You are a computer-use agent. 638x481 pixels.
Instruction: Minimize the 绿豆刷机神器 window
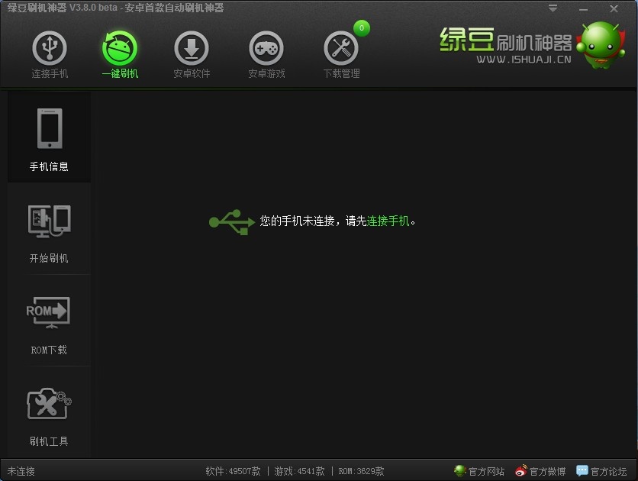pos(583,9)
